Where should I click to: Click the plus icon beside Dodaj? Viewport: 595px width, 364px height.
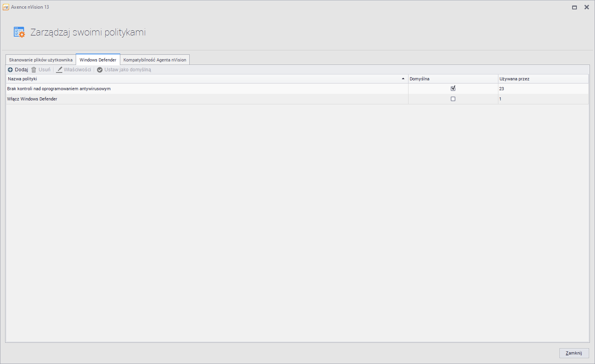10,70
